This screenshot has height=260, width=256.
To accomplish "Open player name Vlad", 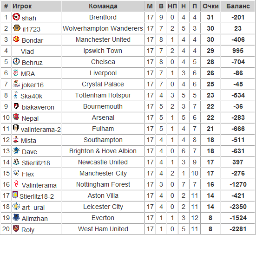I will click(x=27, y=52).
